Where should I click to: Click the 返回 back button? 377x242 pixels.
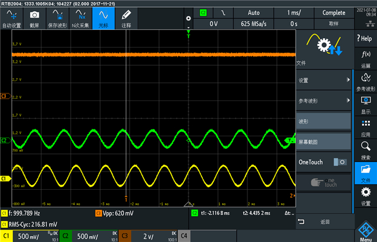[x=324, y=222]
